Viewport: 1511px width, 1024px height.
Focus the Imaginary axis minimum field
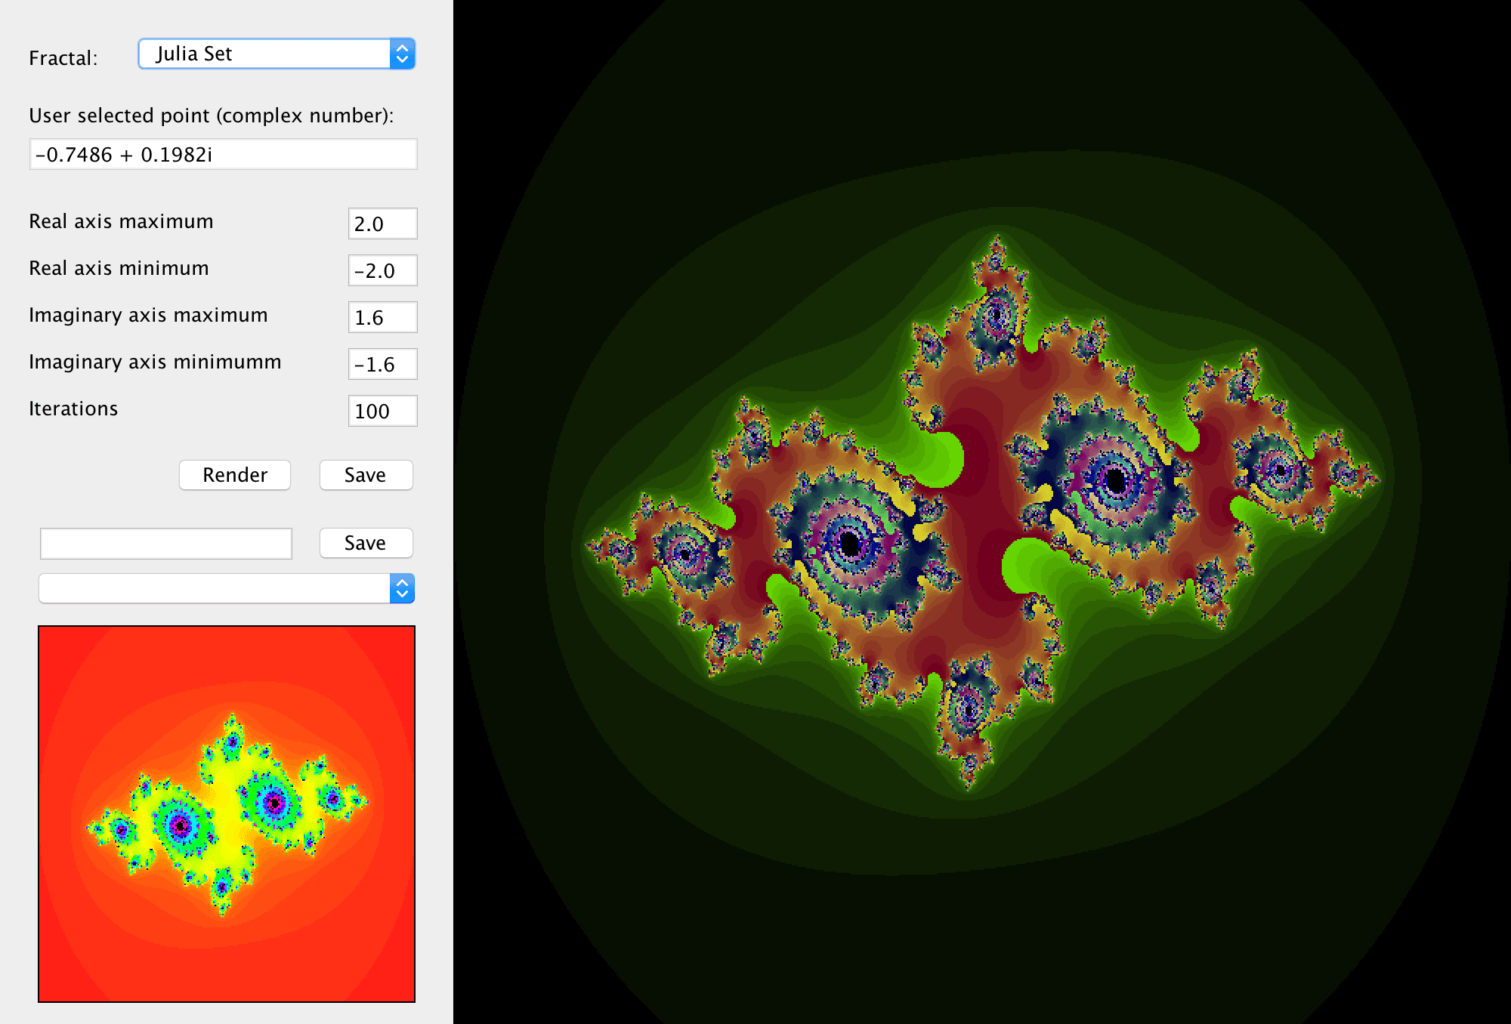(382, 364)
